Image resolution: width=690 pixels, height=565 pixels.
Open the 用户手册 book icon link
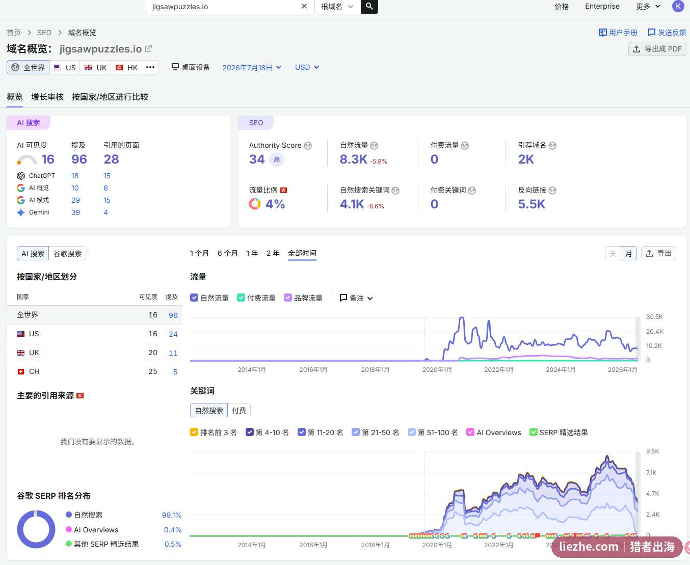click(x=618, y=33)
